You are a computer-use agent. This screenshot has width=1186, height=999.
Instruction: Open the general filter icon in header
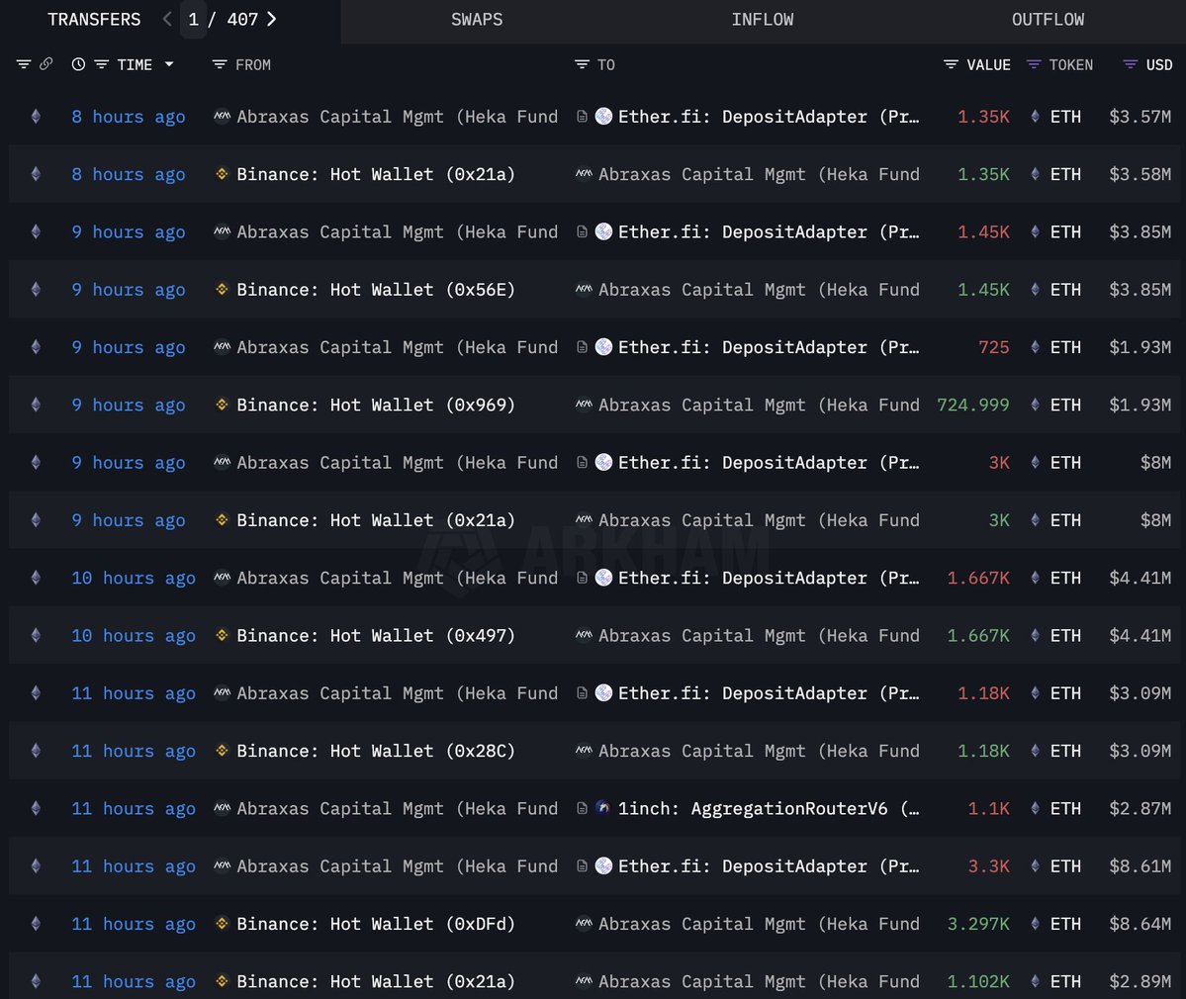click(24, 64)
